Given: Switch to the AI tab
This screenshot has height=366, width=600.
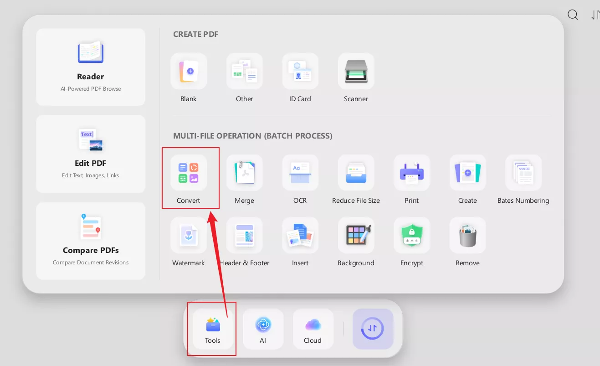Looking at the screenshot, I should point(263,329).
